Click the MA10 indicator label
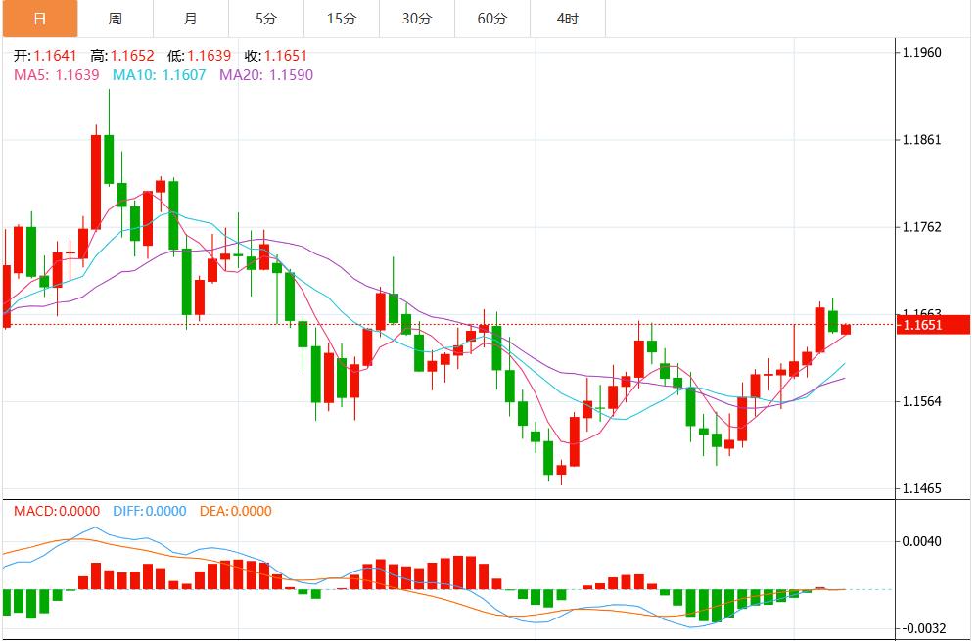Screen dimensions: 979x641 point(160,74)
